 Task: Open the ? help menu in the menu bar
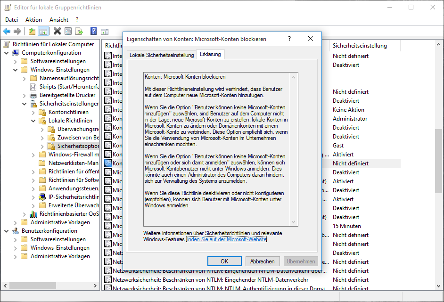77,19
